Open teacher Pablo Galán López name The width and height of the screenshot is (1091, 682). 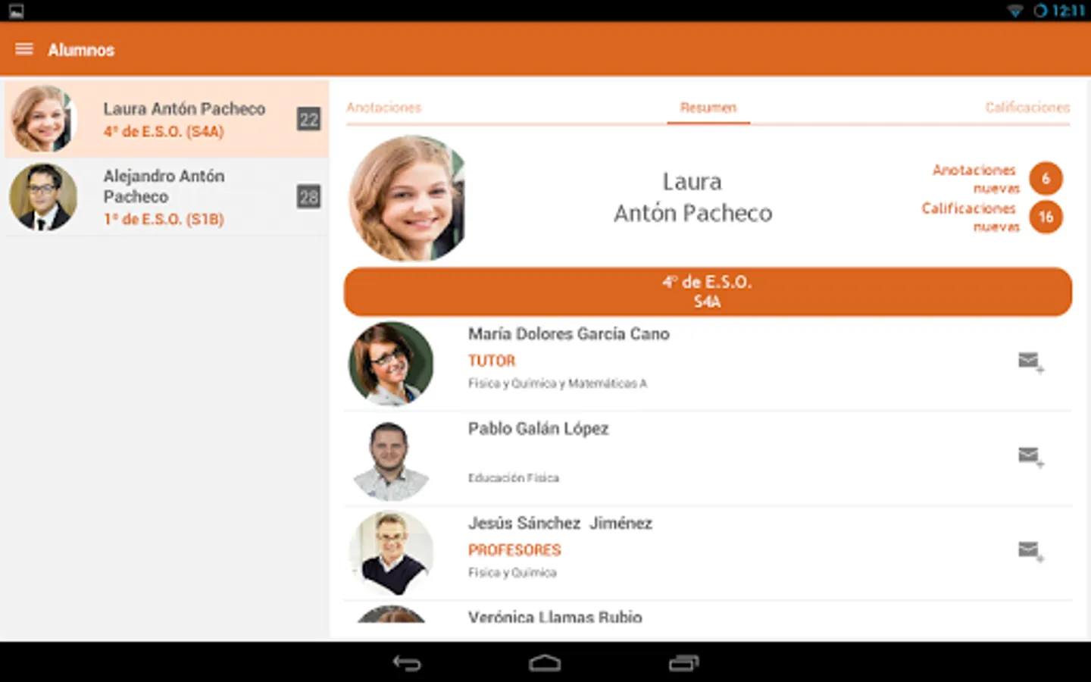pos(538,429)
